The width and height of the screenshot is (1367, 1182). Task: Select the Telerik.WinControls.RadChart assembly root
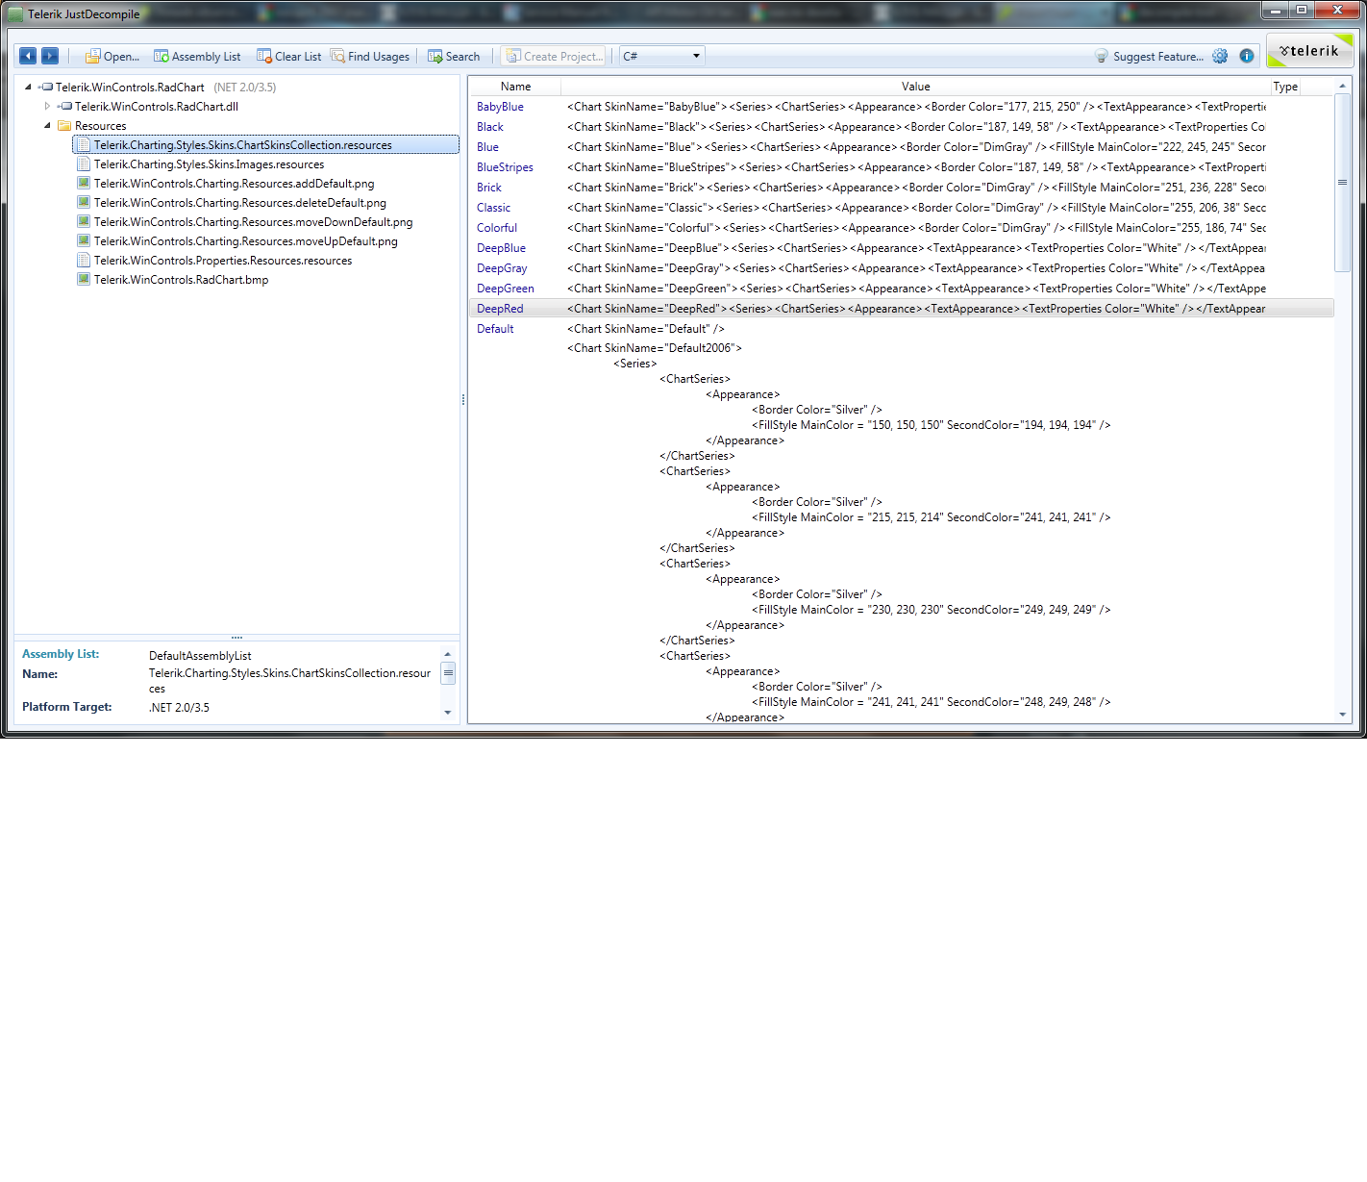(130, 88)
